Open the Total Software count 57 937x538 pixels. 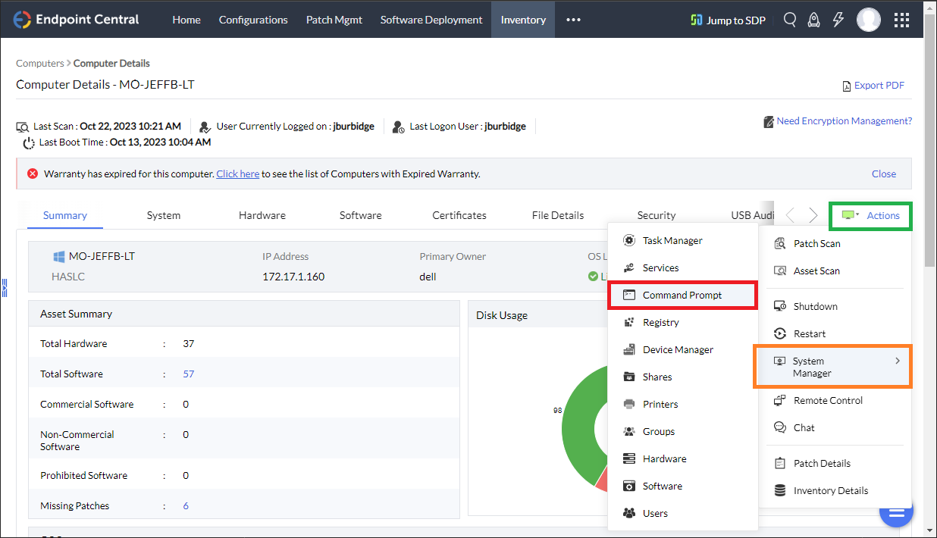tap(189, 374)
